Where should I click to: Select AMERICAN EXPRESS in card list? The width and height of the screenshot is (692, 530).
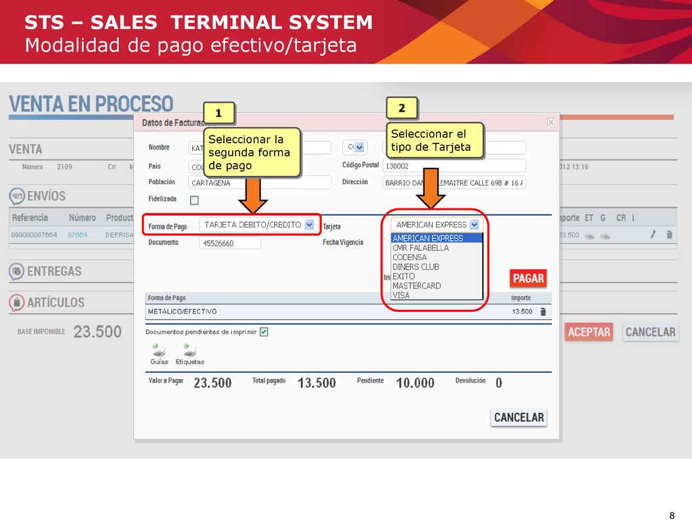pos(437,238)
